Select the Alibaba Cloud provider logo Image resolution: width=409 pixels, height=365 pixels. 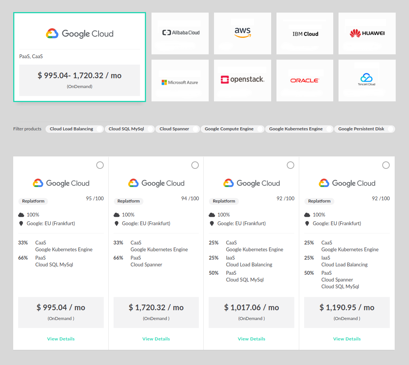181,32
